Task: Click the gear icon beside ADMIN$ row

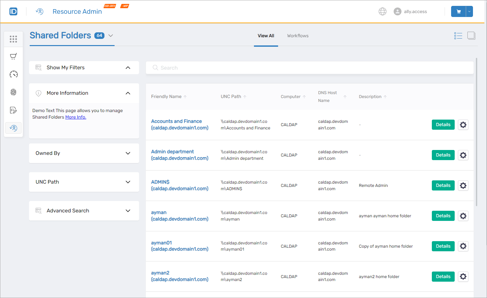Action: [463, 185]
